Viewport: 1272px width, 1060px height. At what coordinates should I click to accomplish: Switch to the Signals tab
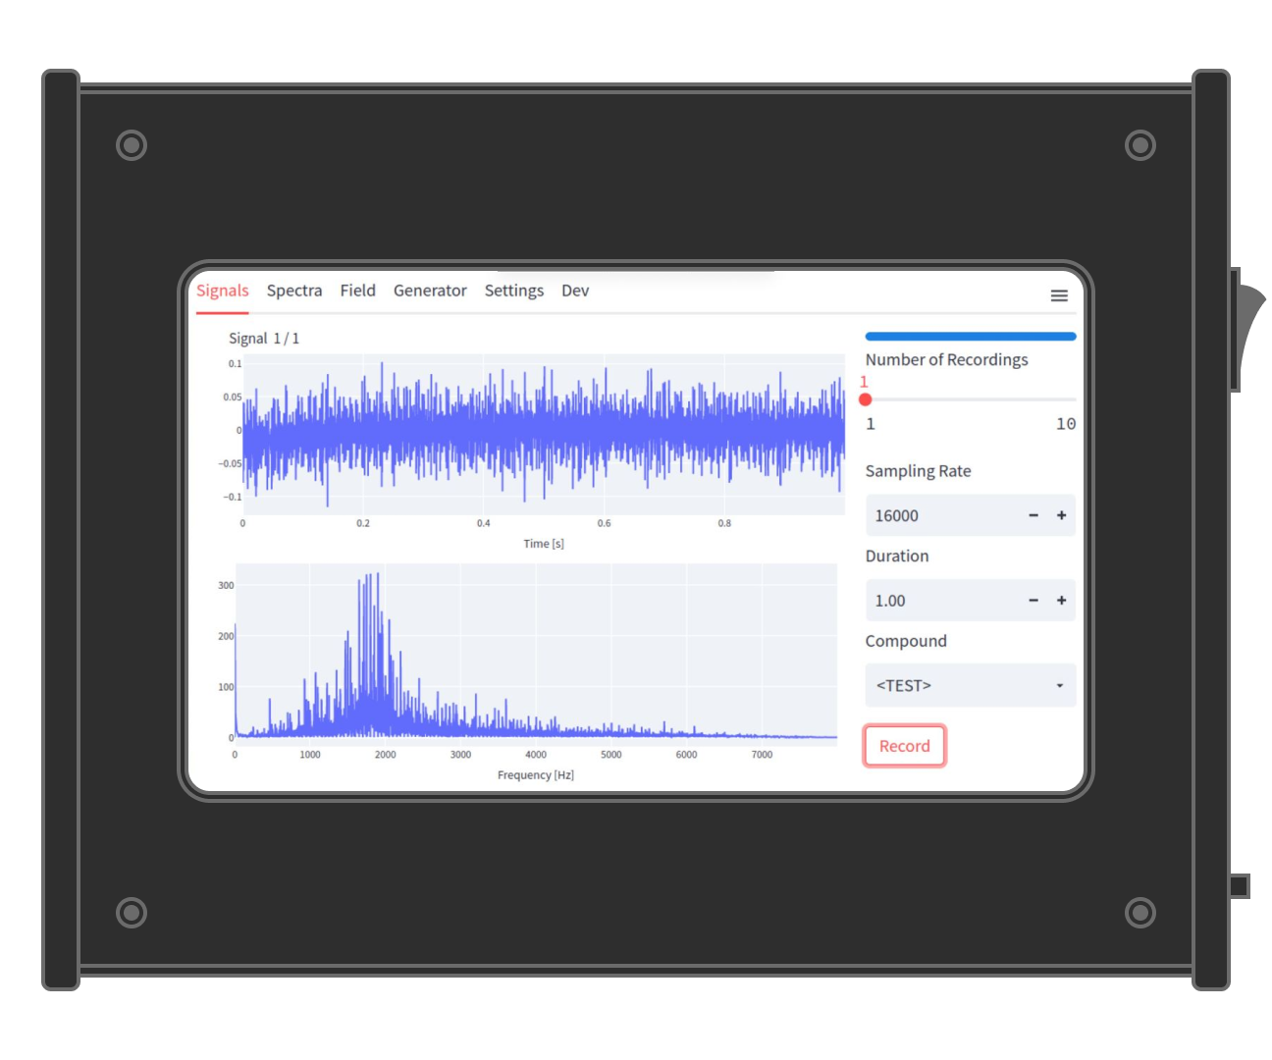223,291
